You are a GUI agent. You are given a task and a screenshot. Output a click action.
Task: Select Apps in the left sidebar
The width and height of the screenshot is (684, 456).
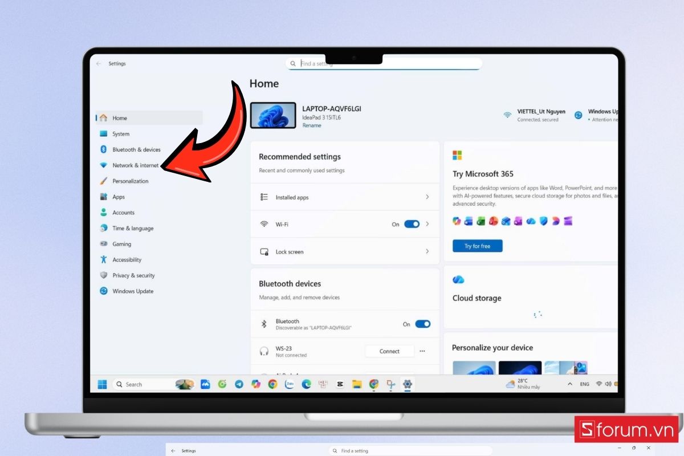[x=119, y=197]
